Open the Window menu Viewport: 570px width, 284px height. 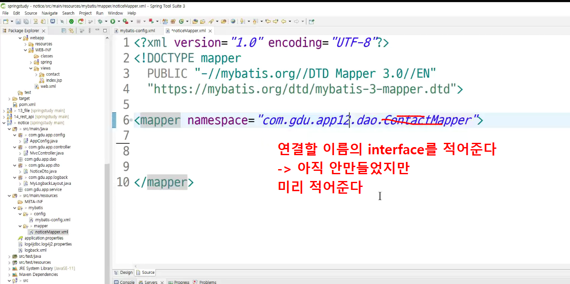point(116,13)
